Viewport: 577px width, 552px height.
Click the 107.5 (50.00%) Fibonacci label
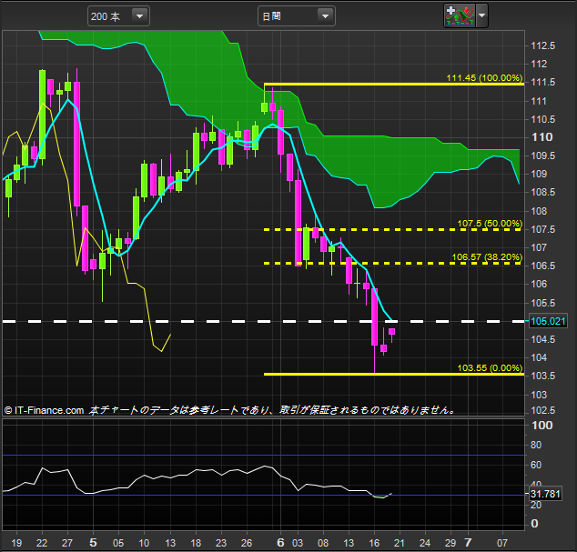click(x=490, y=223)
